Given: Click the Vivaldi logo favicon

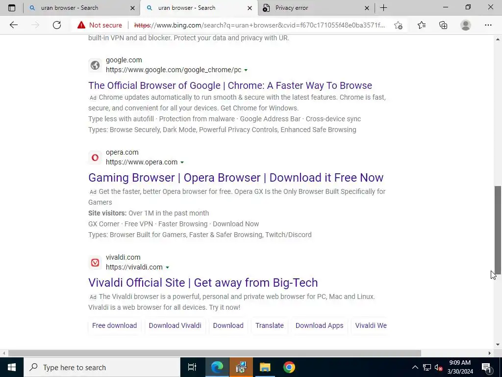Looking at the screenshot, I should (95, 263).
